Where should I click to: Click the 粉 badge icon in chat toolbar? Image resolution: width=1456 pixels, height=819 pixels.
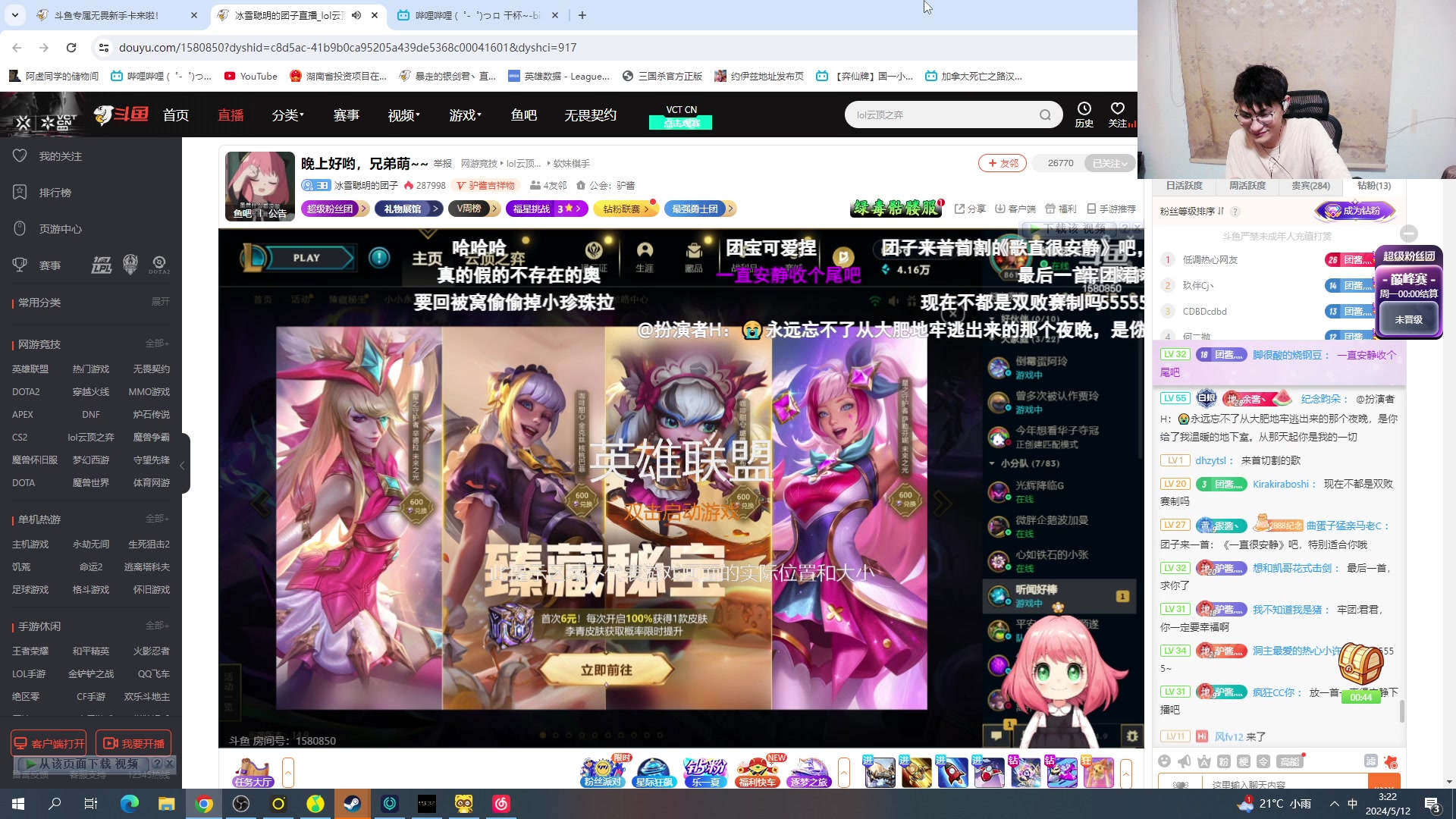pyautogui.click(x=1224, y=761)
